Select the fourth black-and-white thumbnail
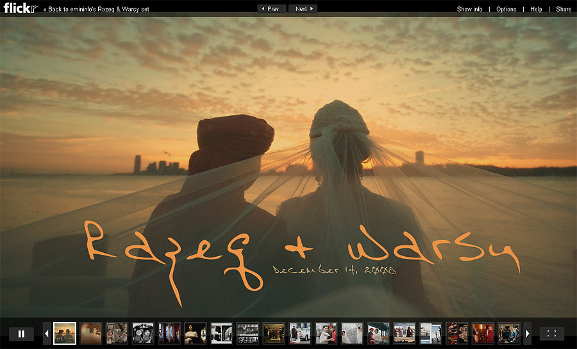 point(143,334)
